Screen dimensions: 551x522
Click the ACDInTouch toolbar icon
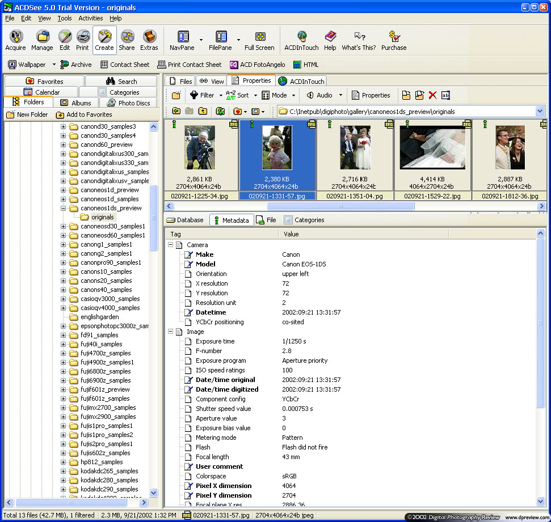(x=301, y=40)
